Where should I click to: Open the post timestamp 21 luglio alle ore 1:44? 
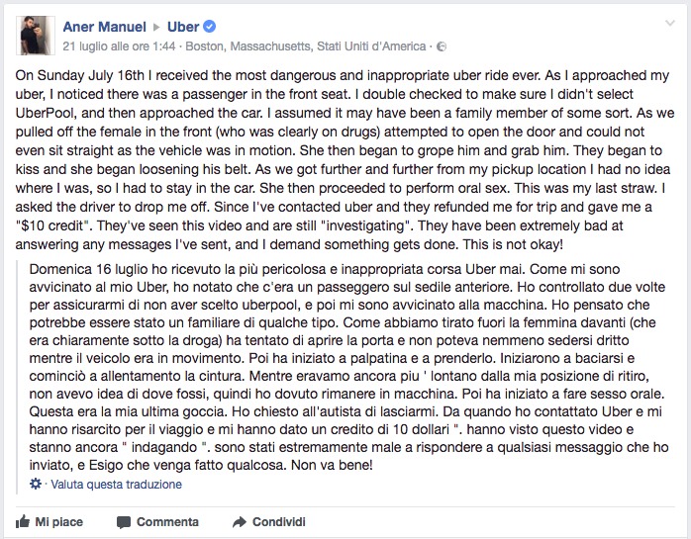coord(119,46)
